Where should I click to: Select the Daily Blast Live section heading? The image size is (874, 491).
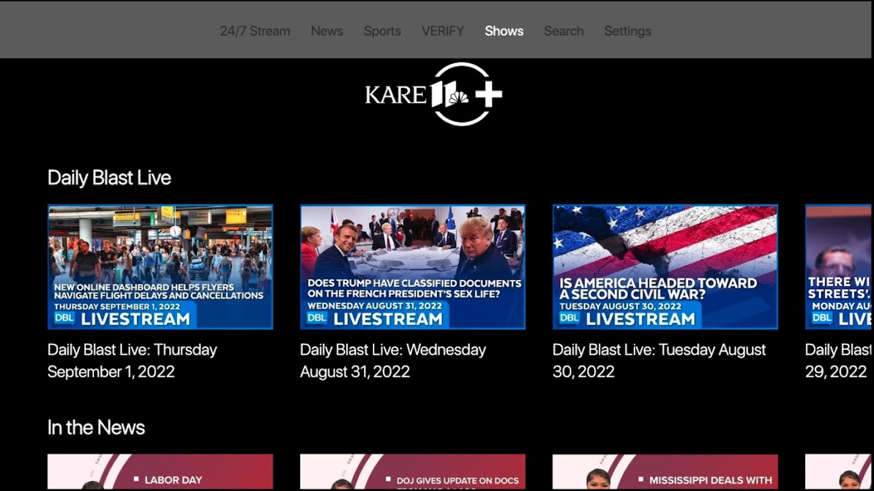click(x=109, y=178)
